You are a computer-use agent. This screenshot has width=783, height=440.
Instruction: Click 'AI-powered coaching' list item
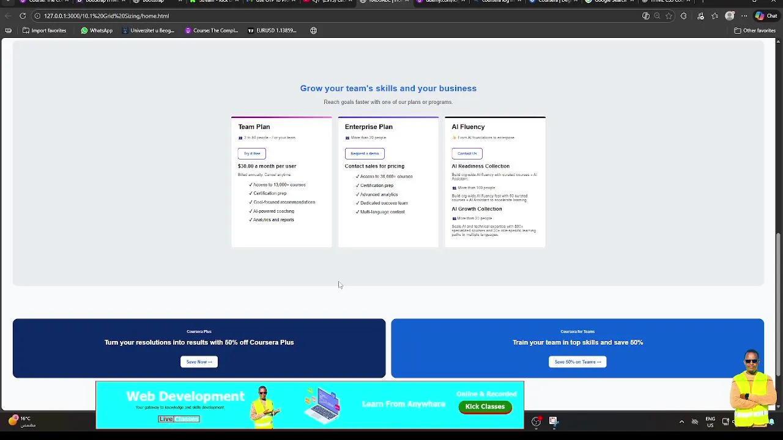point(272,211)
